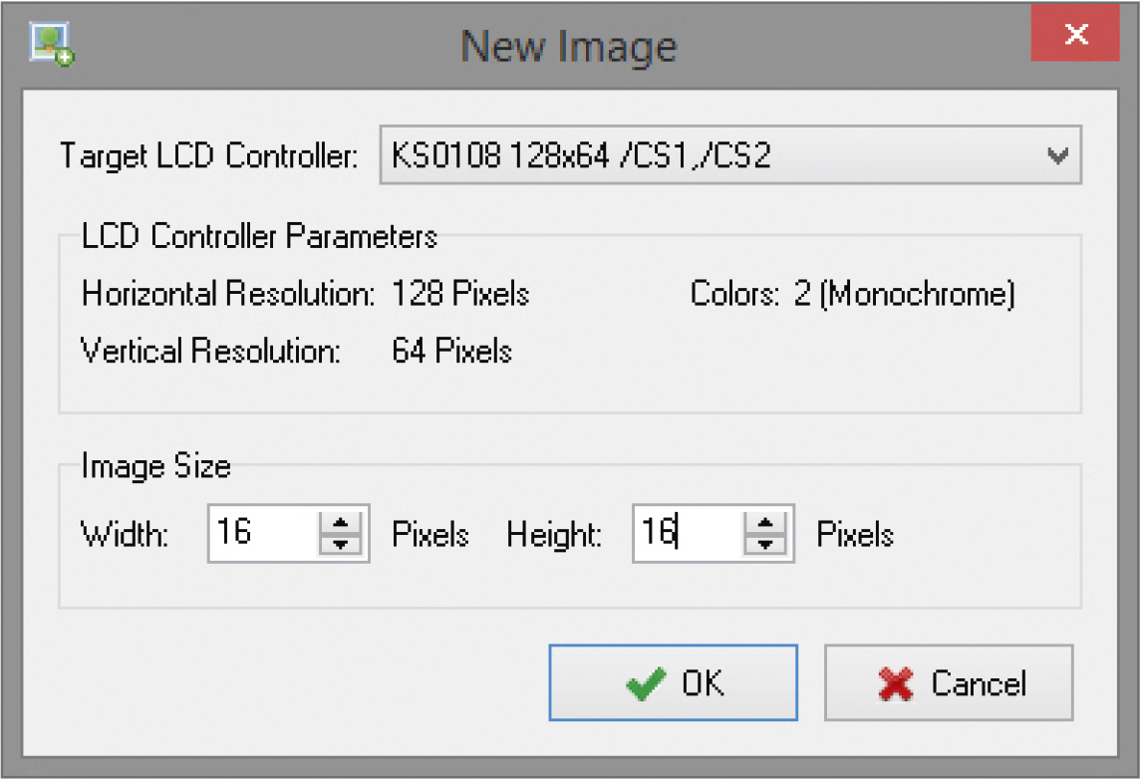Decrease Width with the down arrow
Screen dimensions: 1142x782
341,544
